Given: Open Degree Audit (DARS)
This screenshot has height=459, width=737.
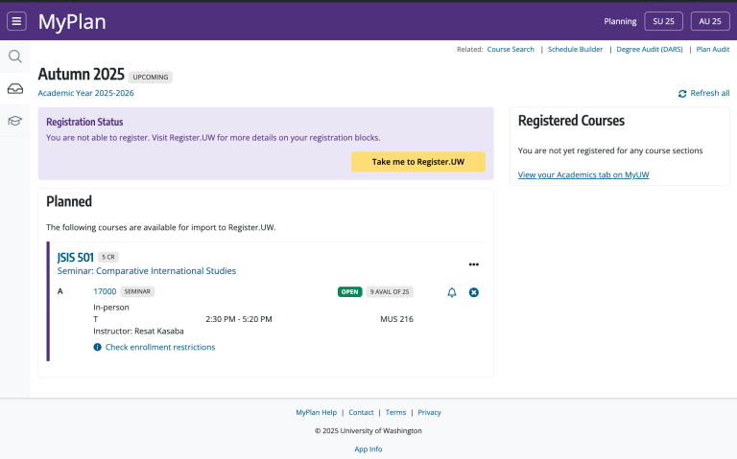Looking at the screenshot, I should click(x=650, y=49).
